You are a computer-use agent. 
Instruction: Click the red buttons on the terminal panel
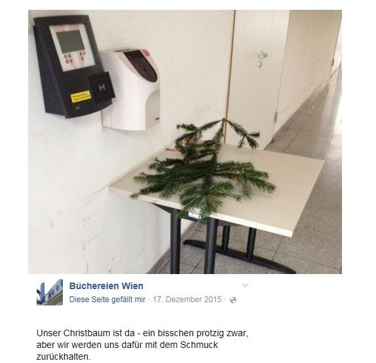click(75, 59)
